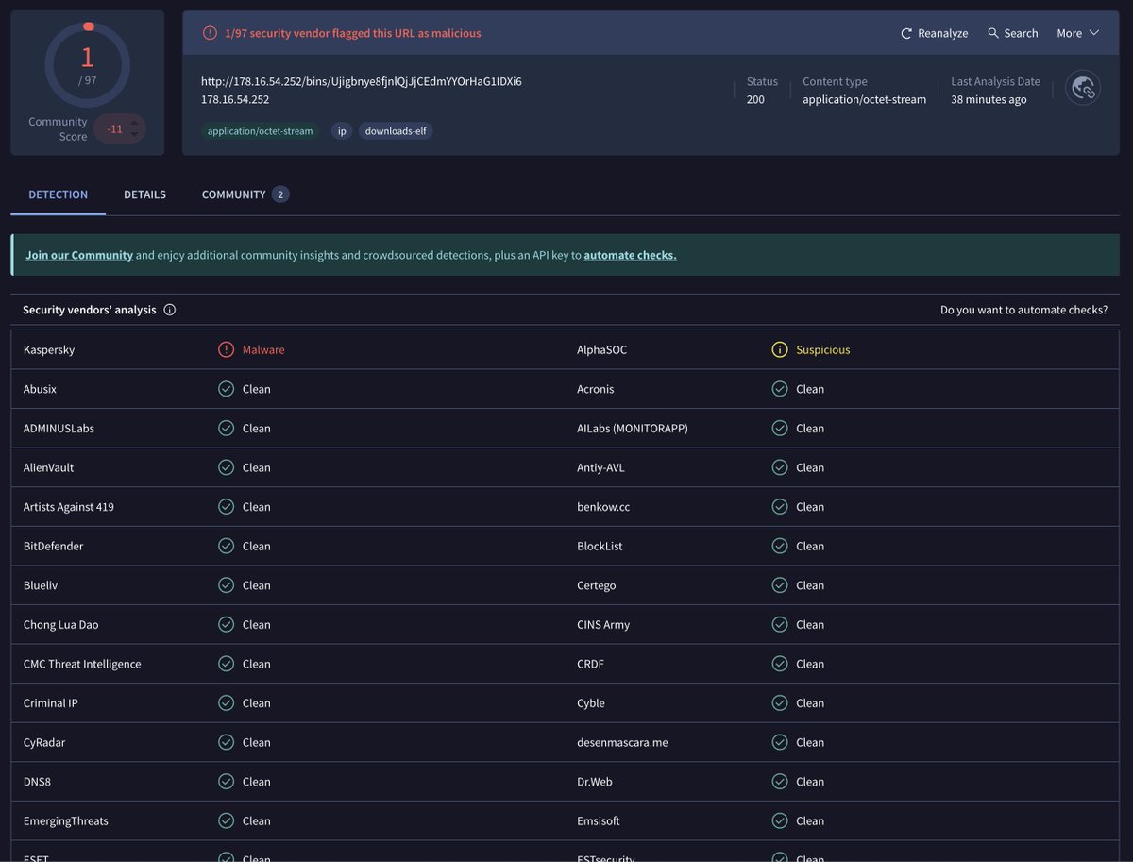Vote community score up arrow
This screenshot has height=862, width=1133.
coord(134,123)
